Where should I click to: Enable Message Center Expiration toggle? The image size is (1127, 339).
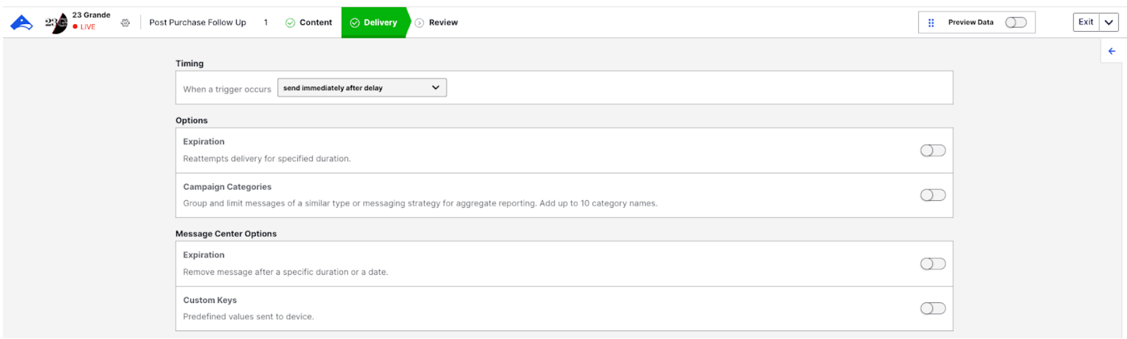coord(933,264)
